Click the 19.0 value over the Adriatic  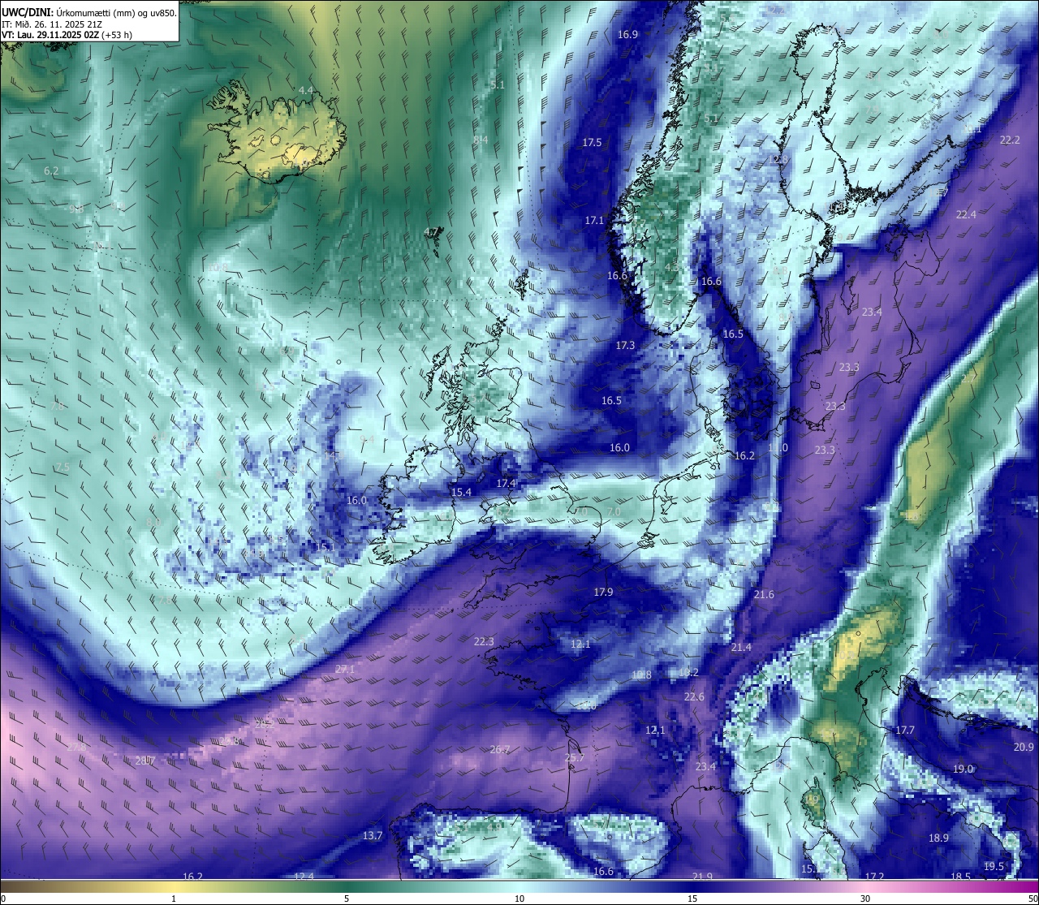963,769
